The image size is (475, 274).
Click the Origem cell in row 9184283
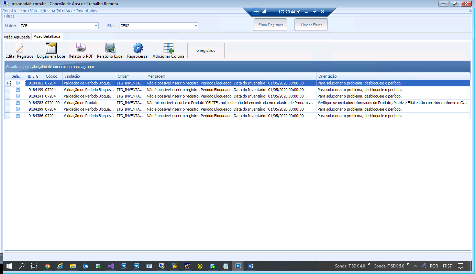pyautogui.click(x=131, y=103)
